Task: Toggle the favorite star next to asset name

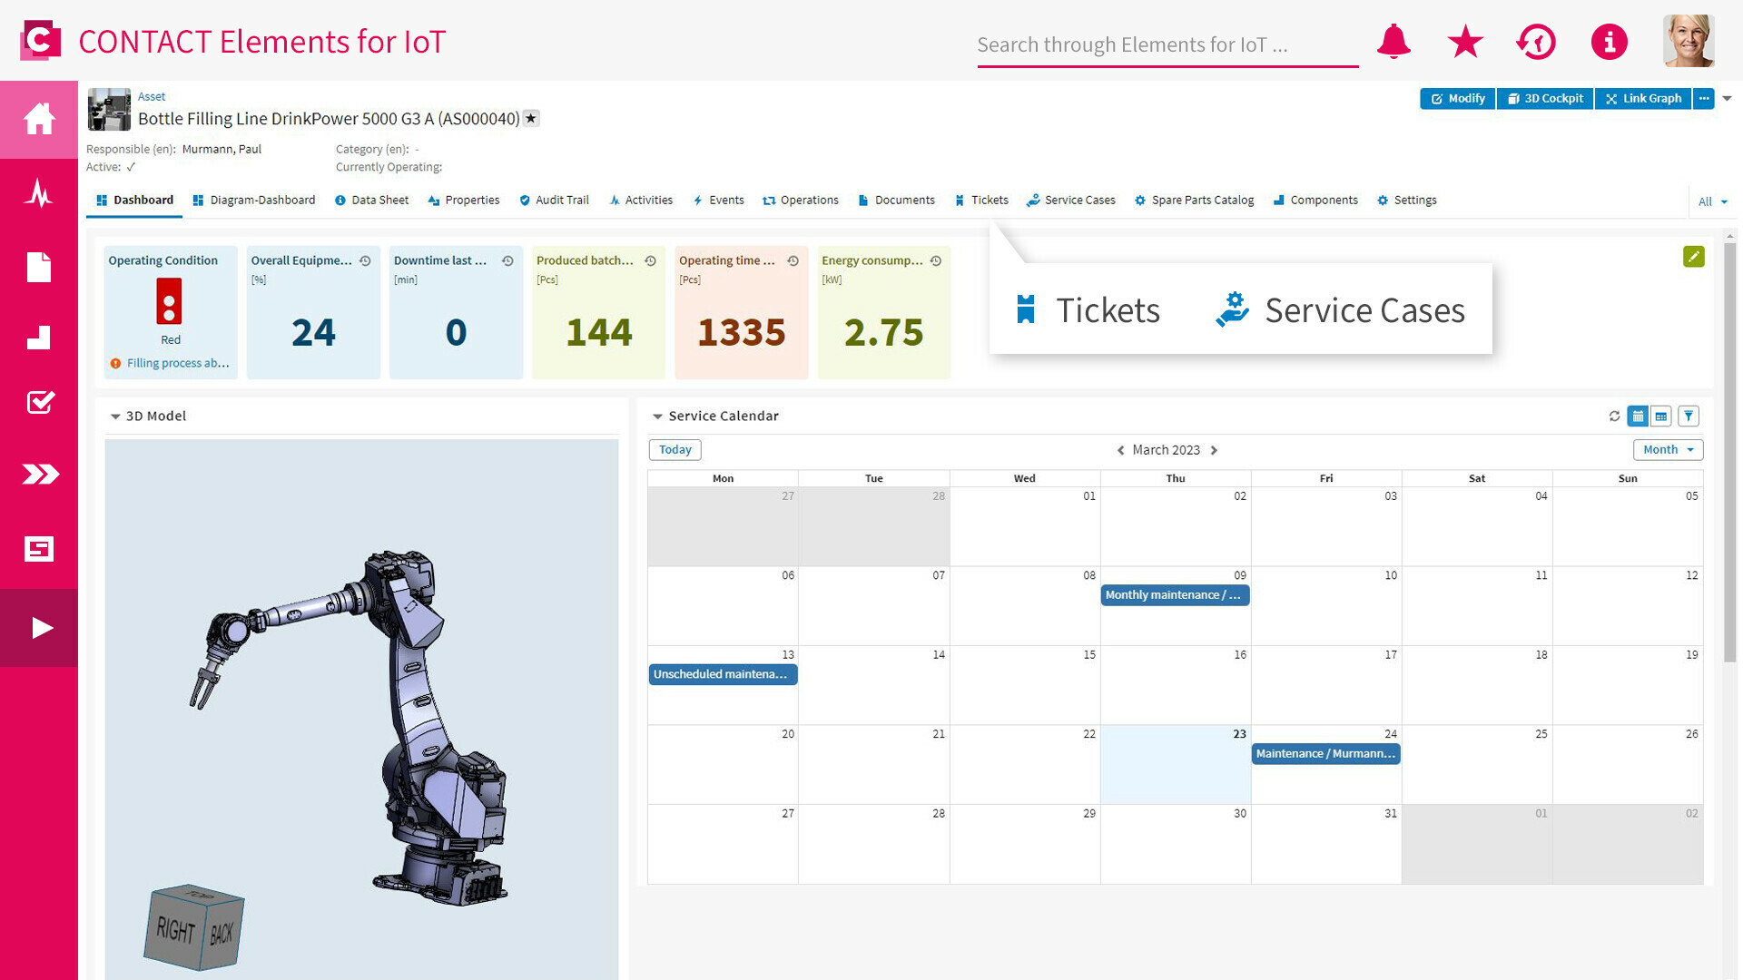Action: coord(531,119)
